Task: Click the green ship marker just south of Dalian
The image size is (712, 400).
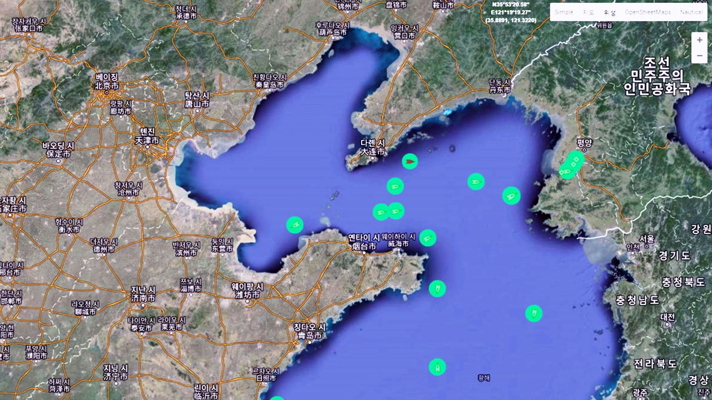Action: point(395,186)
